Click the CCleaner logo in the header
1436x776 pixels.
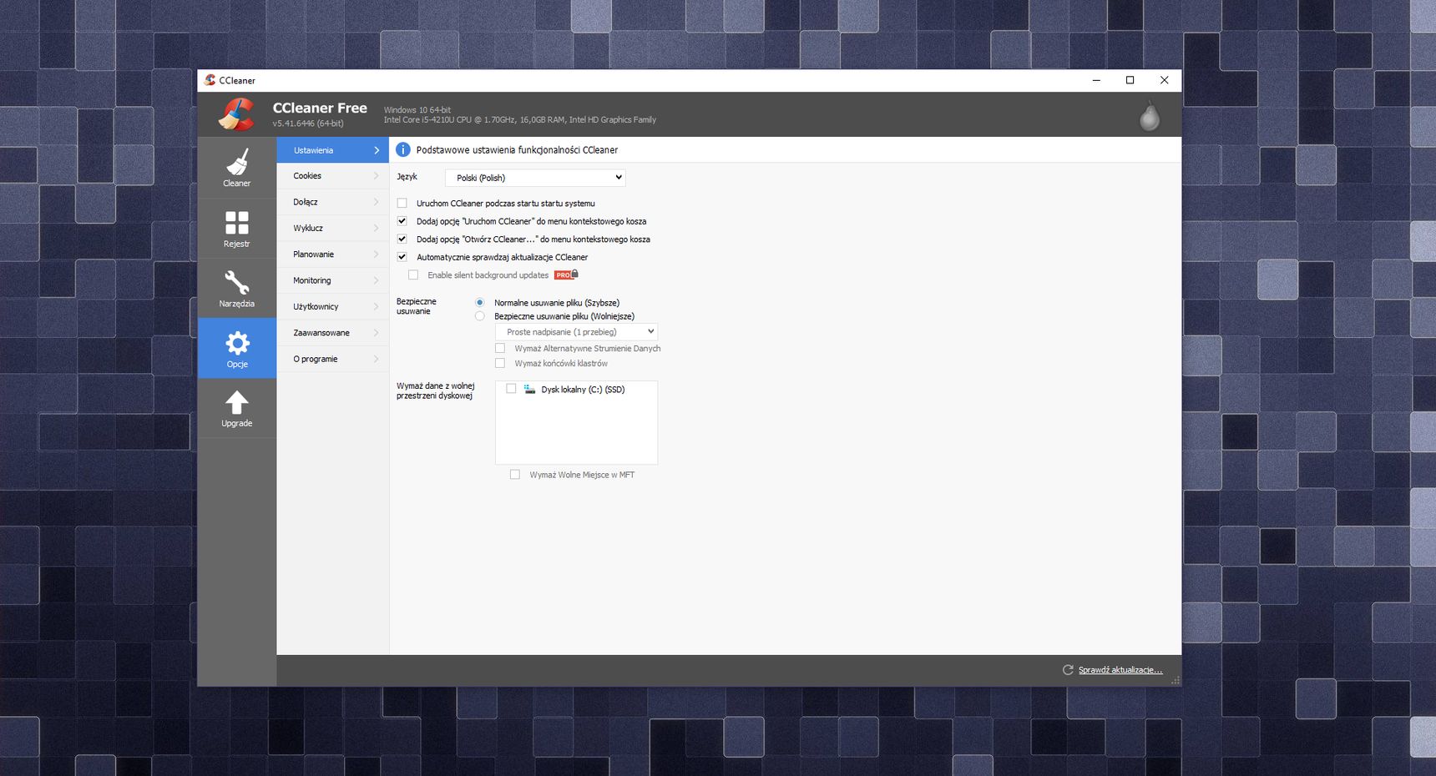click(x=236, y=114)
